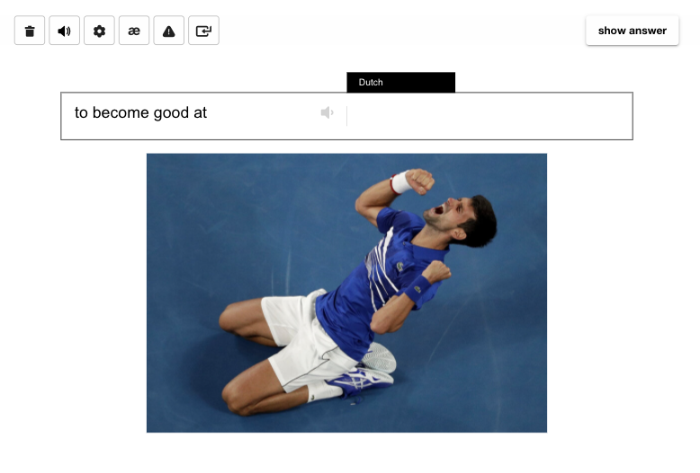This screenshot has width=700, height=473.
Task: Focus the Dutch answer input field
Action: 489,116
